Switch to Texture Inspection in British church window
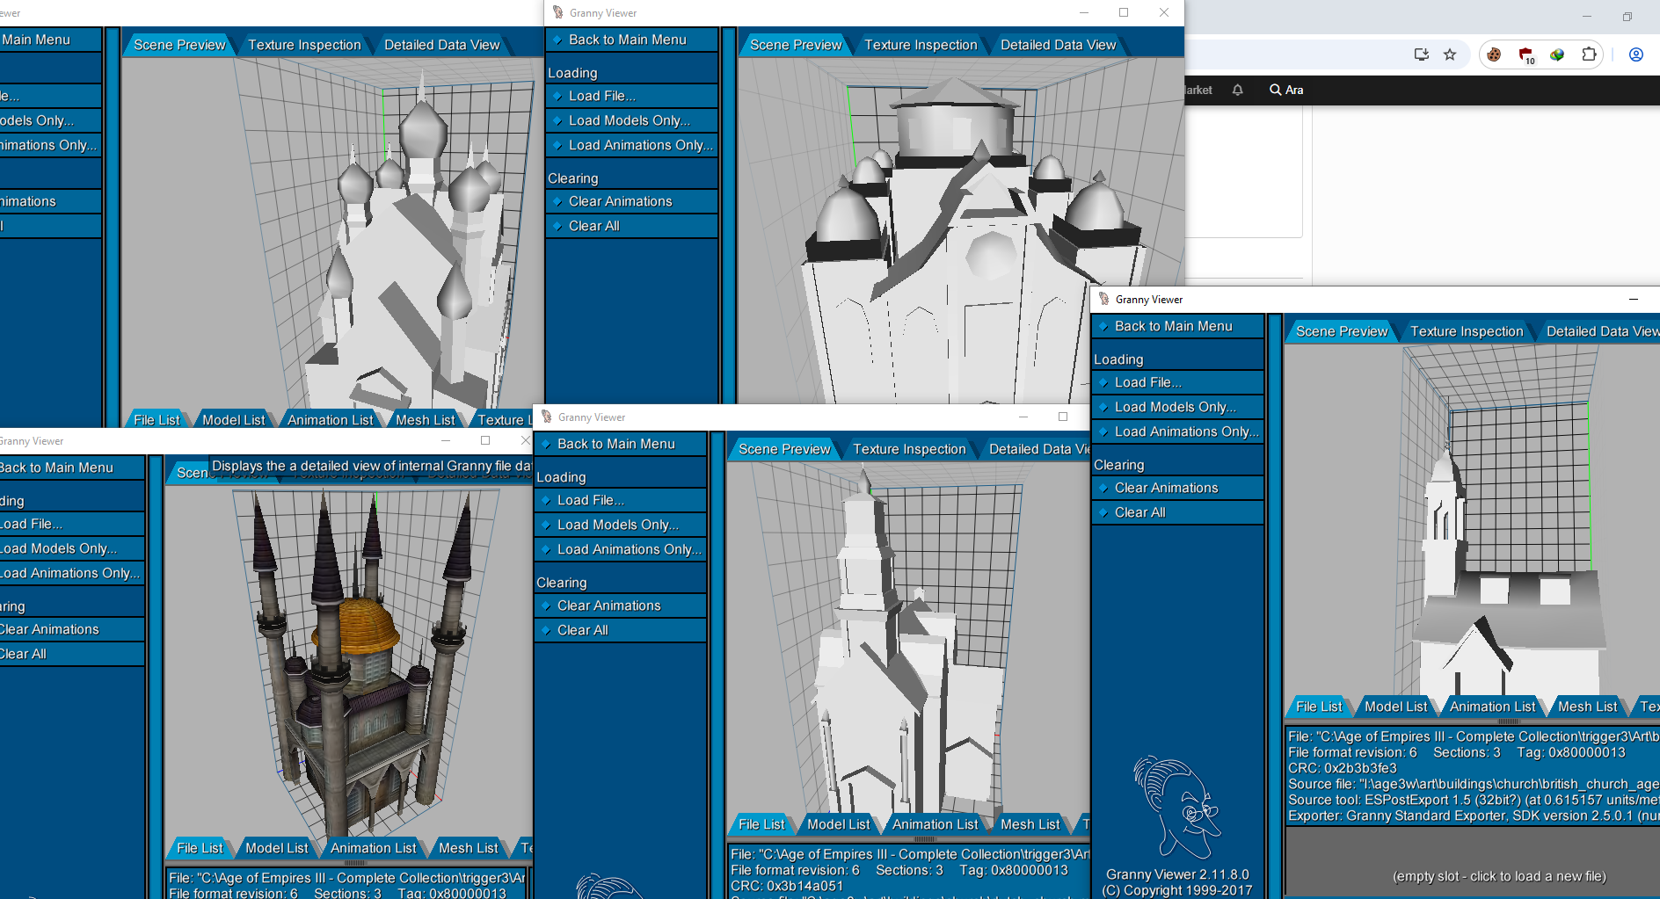 (x=1467, y=331)
